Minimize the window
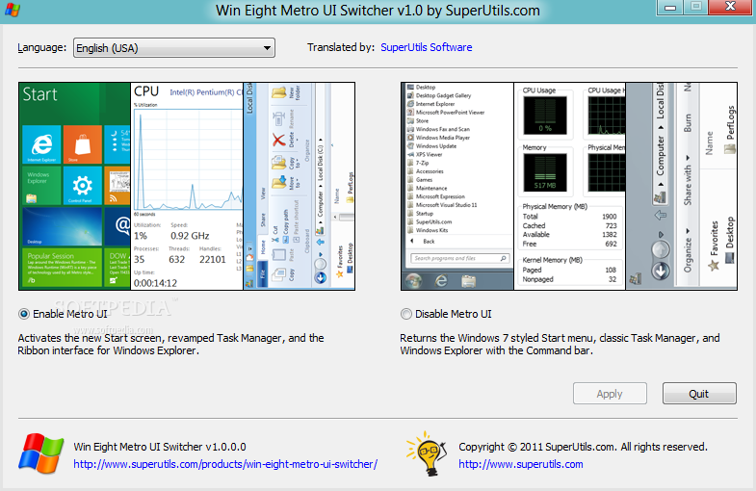This screenshot has width=756, height=491. pos(670,7)
